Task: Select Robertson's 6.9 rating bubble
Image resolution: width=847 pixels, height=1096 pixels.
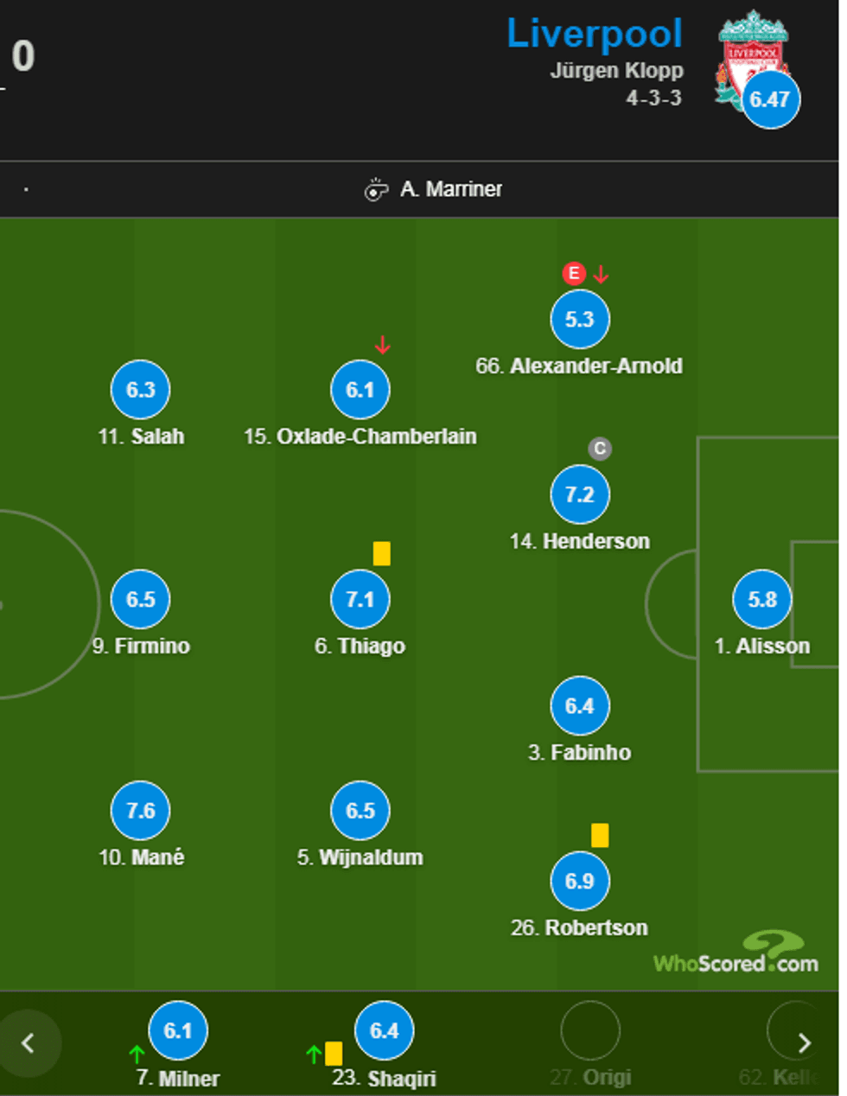Action: tap(580, 881)
